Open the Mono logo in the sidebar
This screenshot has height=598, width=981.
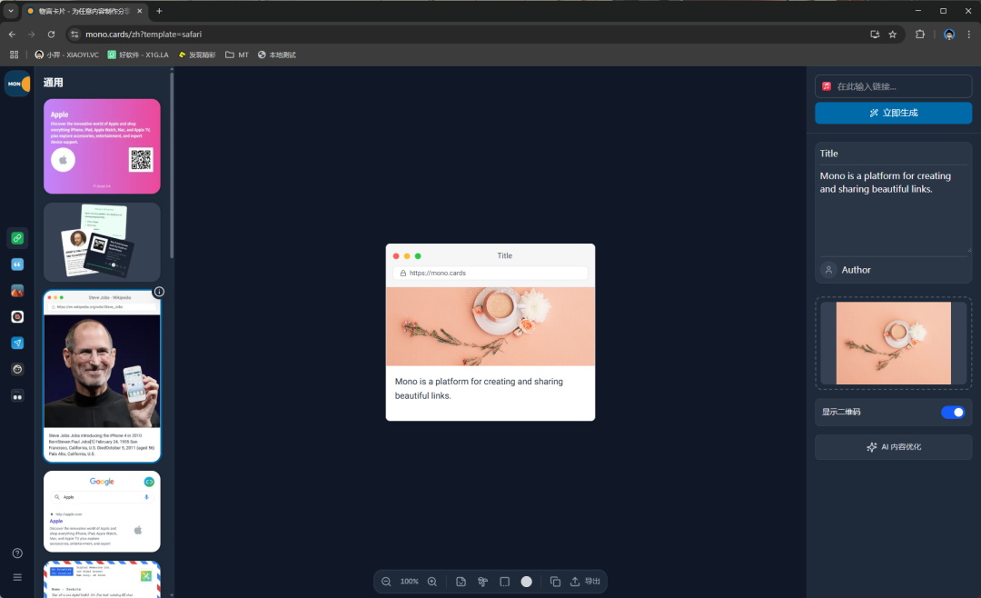tap(17, 84)
